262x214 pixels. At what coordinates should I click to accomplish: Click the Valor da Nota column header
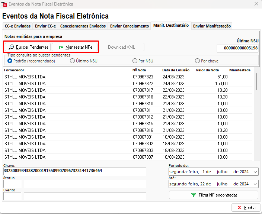tap(207, 70)
